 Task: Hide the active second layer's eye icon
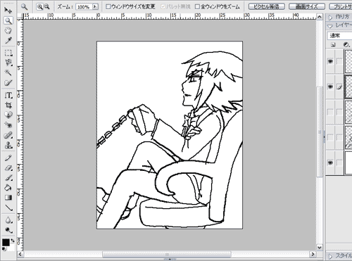[330, 87]
